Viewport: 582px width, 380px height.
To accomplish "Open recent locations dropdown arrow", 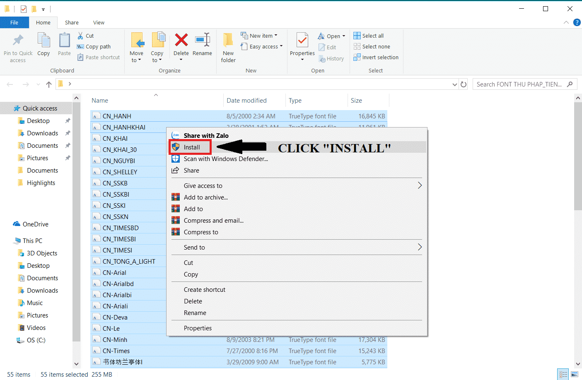I will click(38, 84).
